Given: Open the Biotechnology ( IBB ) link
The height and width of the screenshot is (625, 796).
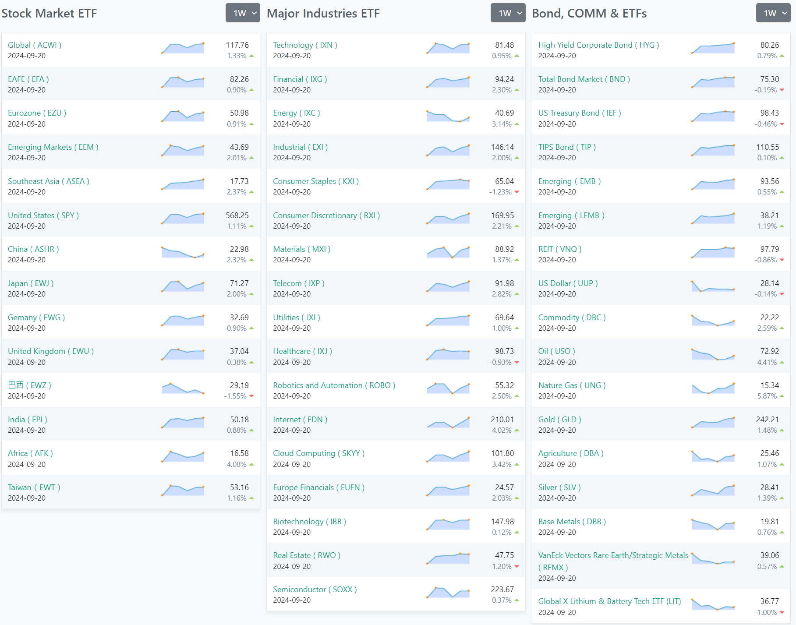Looking at the screenshot, I should [310, 522].
